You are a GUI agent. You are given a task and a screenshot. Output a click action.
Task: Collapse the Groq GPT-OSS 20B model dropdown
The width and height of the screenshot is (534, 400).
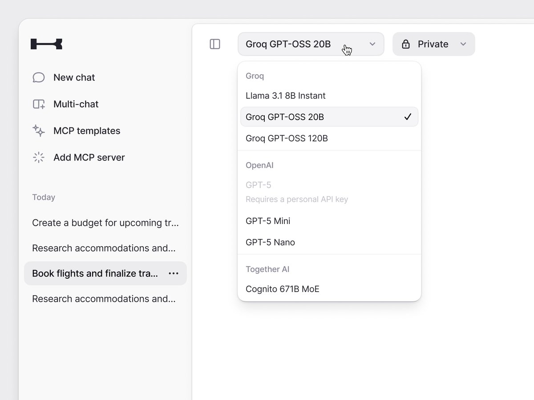(311, 44)
